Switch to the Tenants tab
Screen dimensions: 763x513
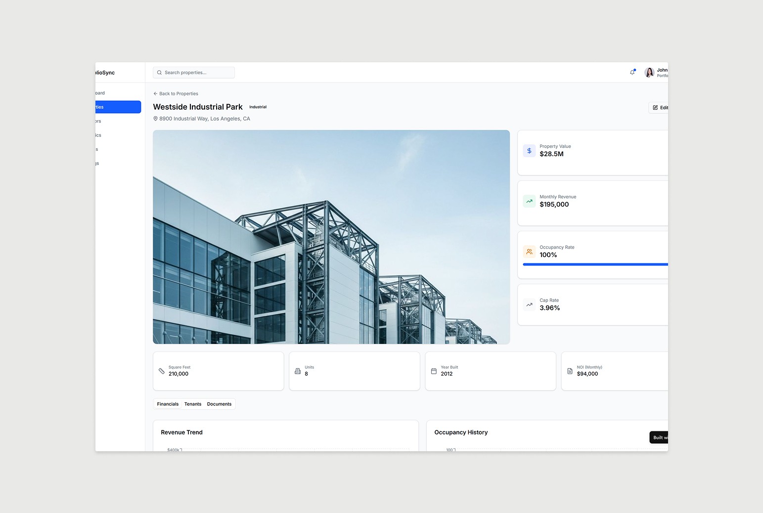coord(193,404)
